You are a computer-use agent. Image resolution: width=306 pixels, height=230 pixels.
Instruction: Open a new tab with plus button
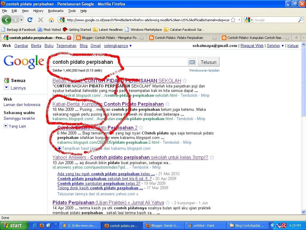pyautogui.click(x=296, y=37)
